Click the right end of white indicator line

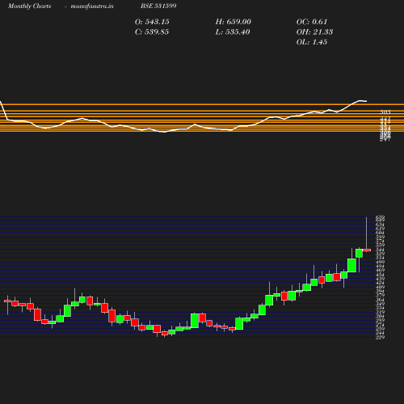[x=366, y=101]
